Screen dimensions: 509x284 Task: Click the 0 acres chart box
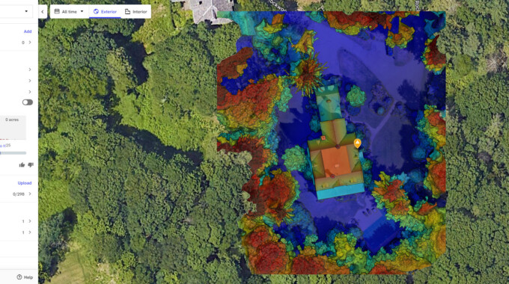13,128
